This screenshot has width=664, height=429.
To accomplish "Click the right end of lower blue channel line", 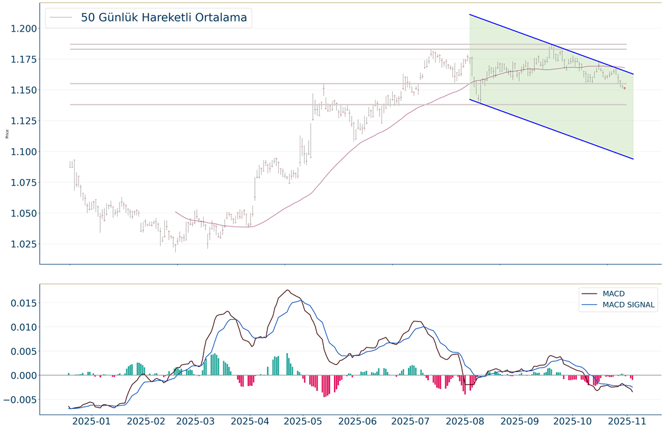I will 633,159.
